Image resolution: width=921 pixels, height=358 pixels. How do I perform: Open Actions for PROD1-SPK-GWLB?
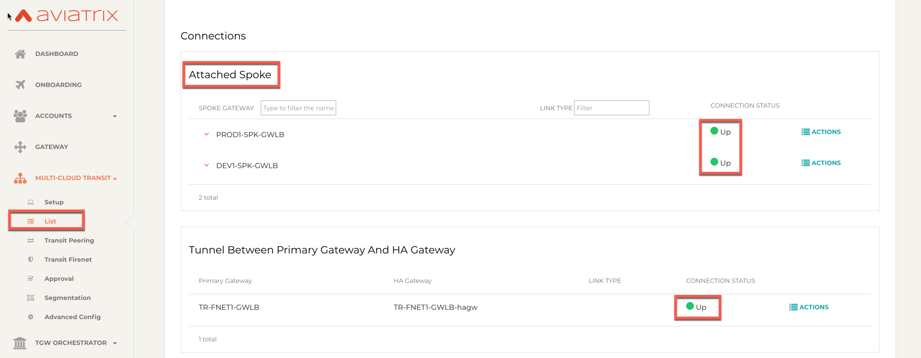[821, 132]
